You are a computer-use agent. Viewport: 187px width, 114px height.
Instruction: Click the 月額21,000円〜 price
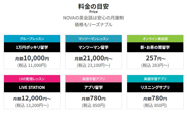pyautogui.click(x=93, y=59)
